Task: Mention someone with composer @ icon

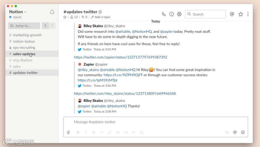Action: point(235,132)
